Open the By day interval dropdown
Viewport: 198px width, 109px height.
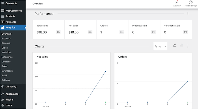[x=160, y=46]
